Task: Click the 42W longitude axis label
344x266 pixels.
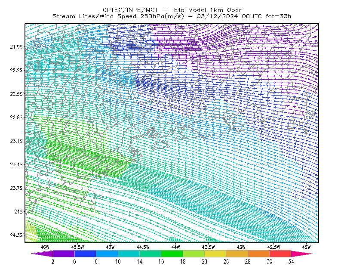Action: coord(306,247)
